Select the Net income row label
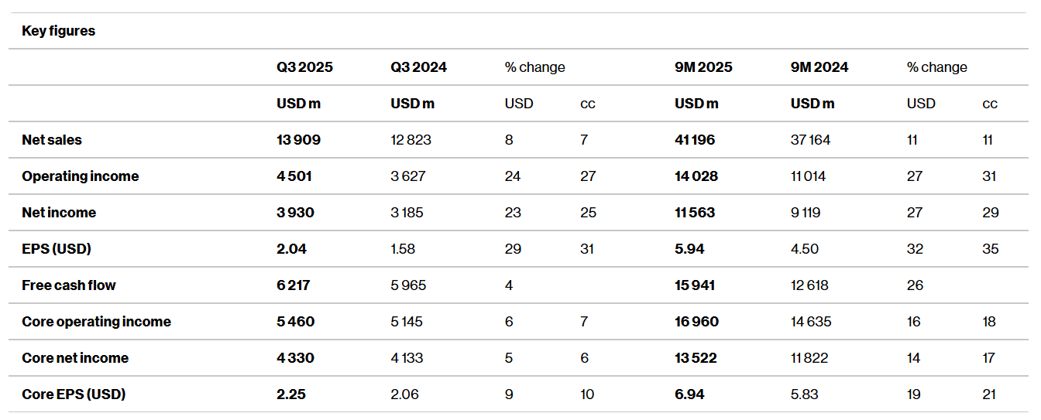 coord(59,213)
